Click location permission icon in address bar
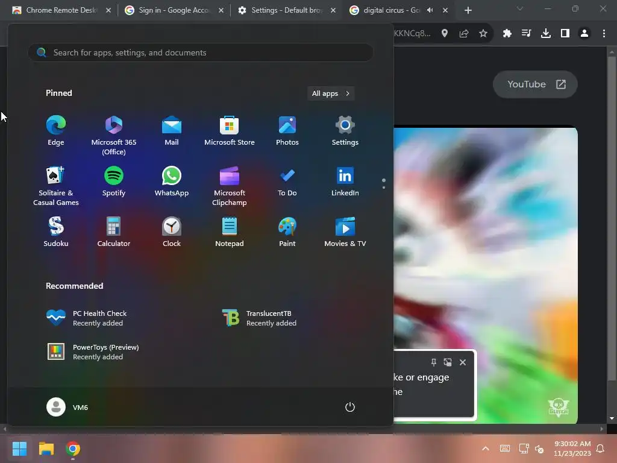Screen dimensions: 617x463 (x=445, y=34)
